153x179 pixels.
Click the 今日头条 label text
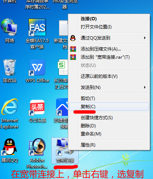(x=37, y=120)
